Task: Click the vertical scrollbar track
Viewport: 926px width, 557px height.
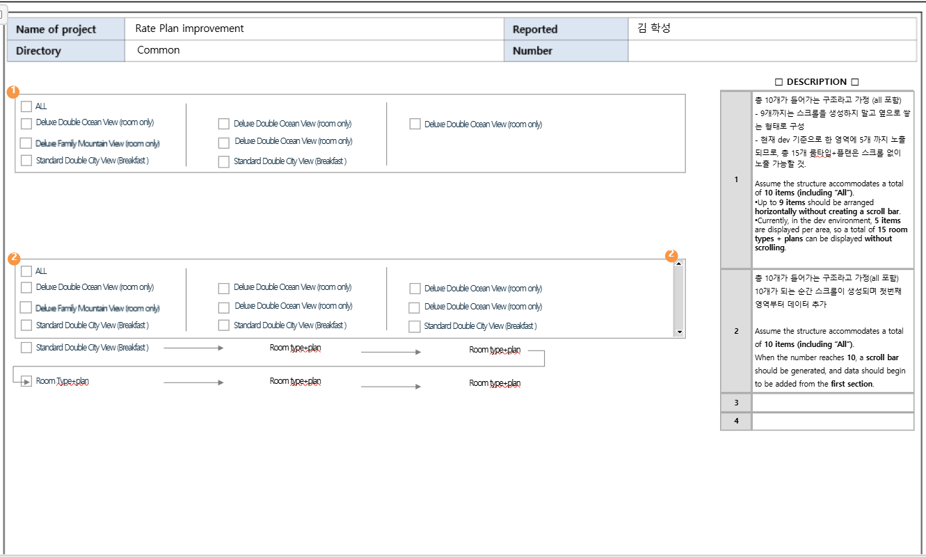Action: tap(679, 299)
